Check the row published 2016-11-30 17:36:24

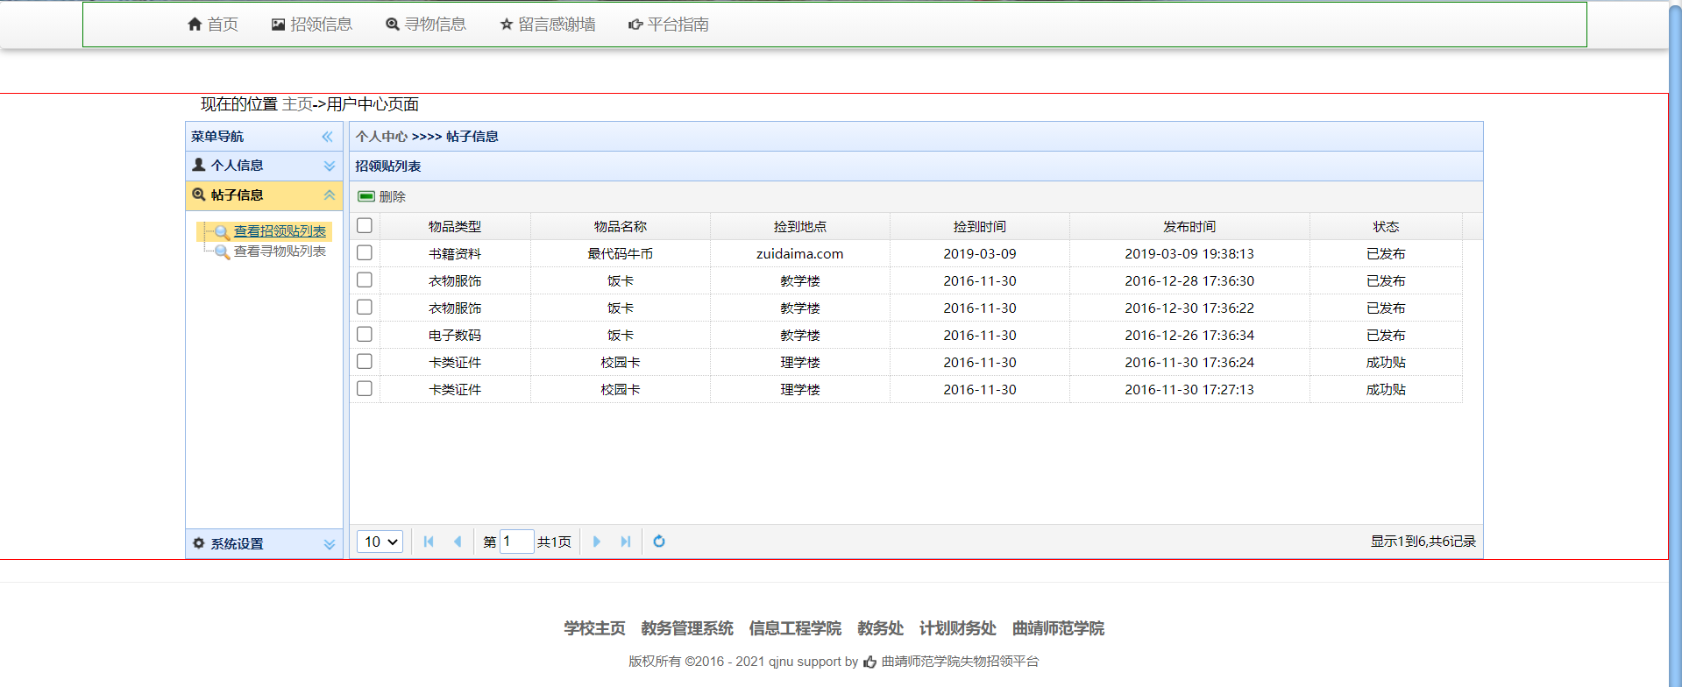click(365, 362)
